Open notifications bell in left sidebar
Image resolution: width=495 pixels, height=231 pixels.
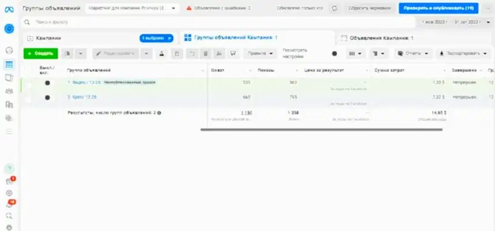coord(9,204)
